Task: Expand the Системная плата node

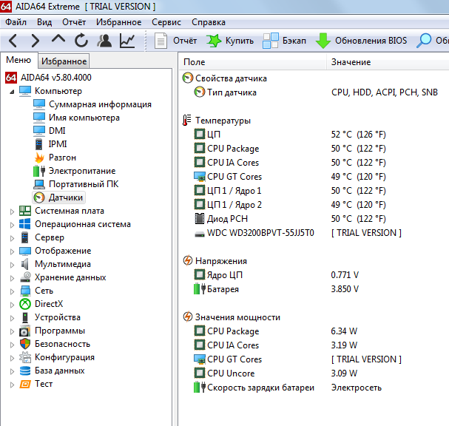Action: pyautogui.click(x=12, y=212)
